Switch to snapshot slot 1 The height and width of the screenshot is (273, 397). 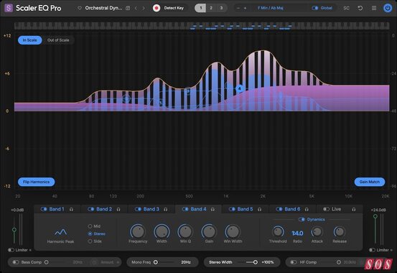[200, 8]
